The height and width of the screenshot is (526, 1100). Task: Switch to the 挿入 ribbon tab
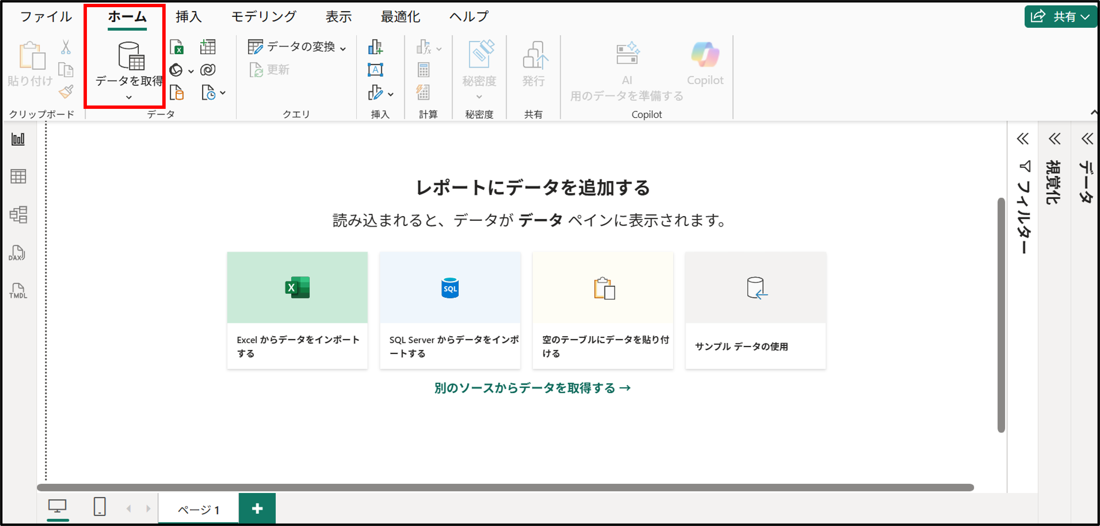[189, 16]
